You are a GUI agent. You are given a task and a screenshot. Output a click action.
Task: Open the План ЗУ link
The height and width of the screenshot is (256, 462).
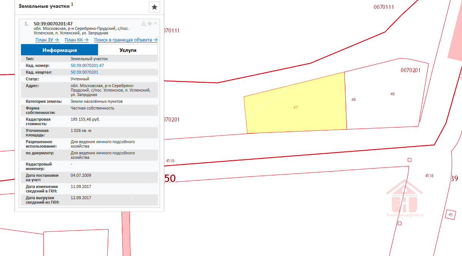48,40
